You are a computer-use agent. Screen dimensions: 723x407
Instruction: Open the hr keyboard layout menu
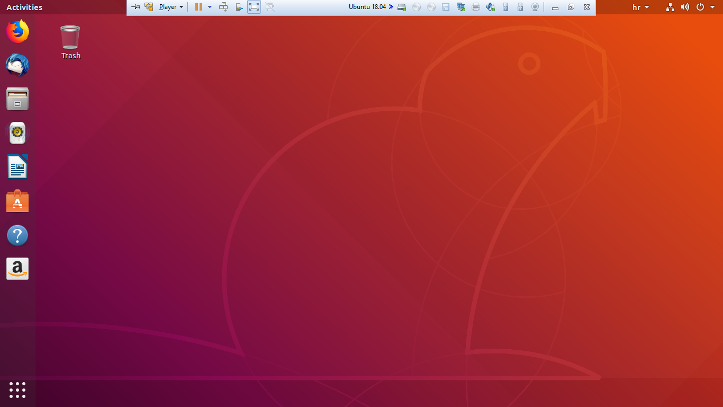click(641, 7)
